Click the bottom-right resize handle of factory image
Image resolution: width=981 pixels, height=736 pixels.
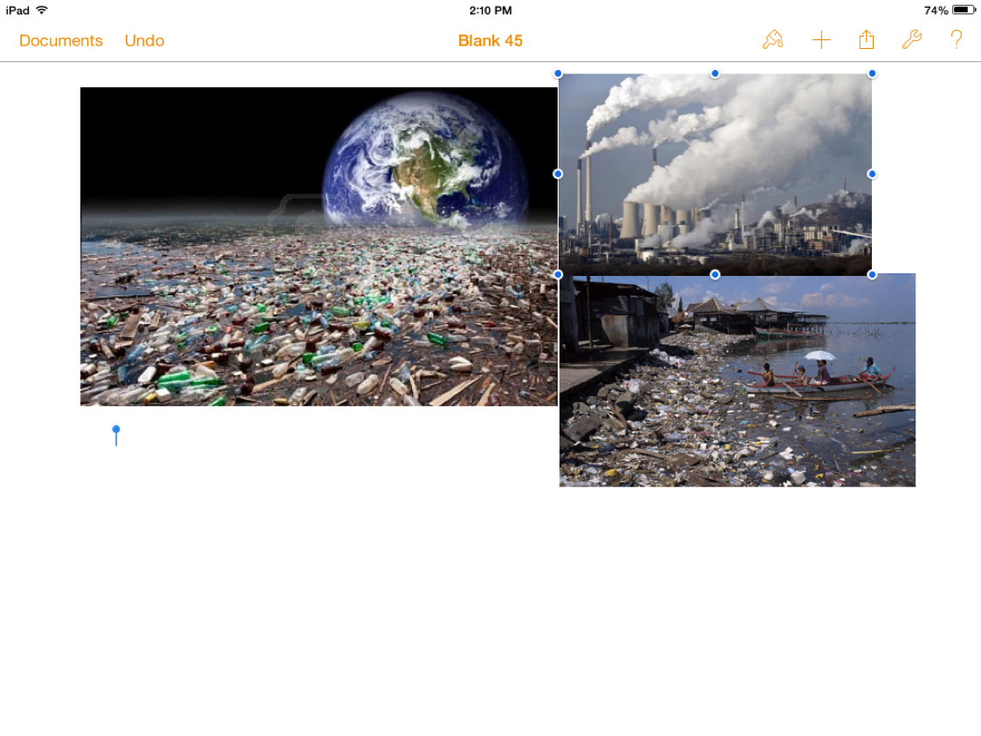872,274
